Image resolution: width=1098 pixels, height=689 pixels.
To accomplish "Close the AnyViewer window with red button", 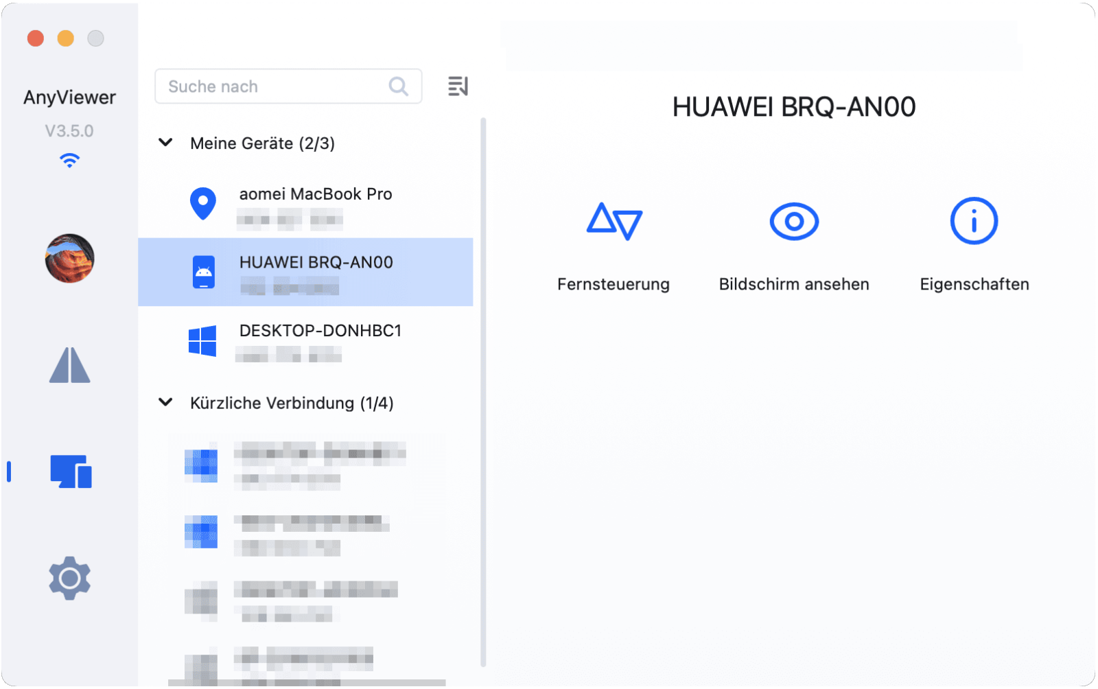I will [36, 38].
